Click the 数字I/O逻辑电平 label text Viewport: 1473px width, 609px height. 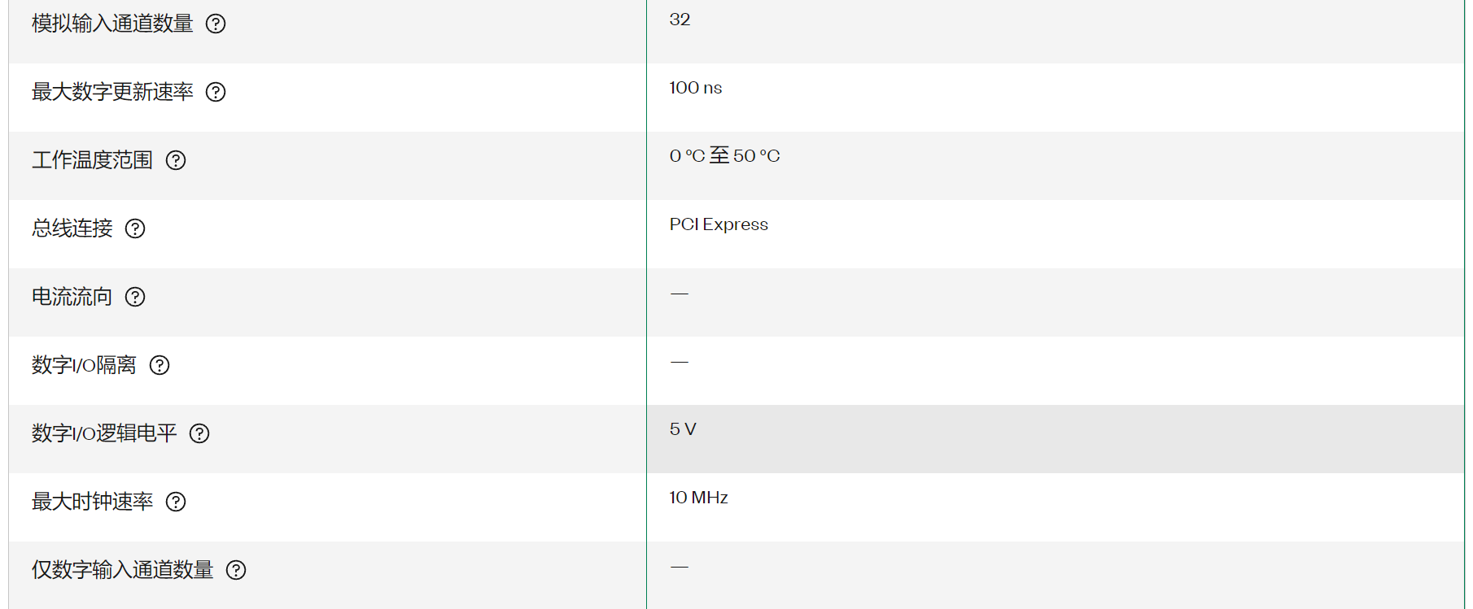[x=104, y=433]
